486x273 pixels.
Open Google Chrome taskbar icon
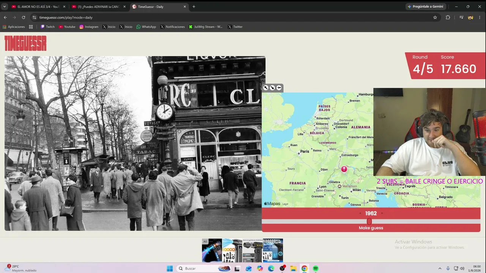click(x=304, y=268)
